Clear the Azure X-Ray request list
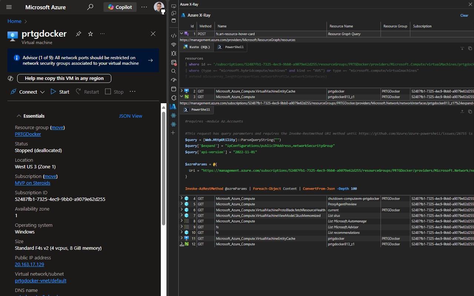 (464, 15)
